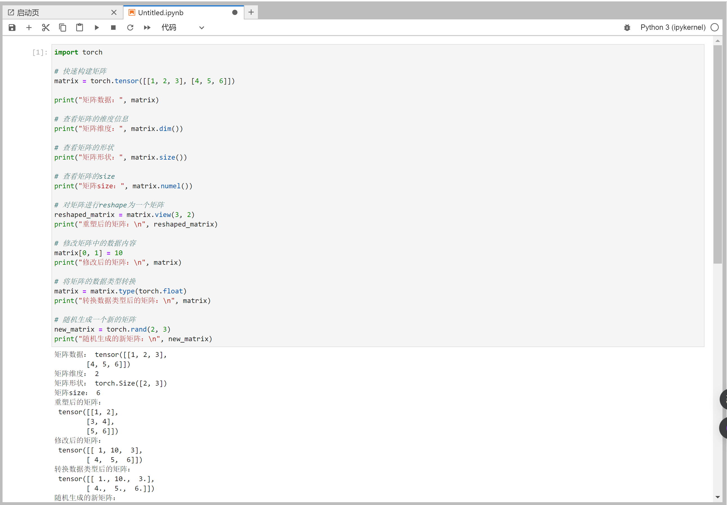Click the comment '# 快速构建矩阵'

click(x=80, y=71)
